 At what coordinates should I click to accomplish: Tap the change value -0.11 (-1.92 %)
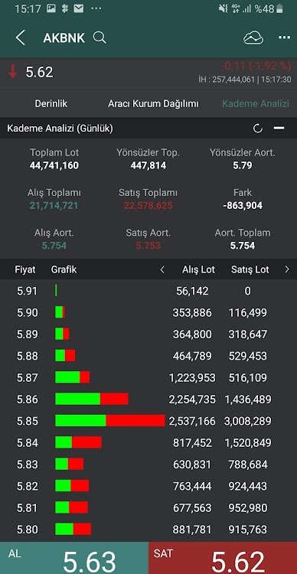[x=256, y=66]
